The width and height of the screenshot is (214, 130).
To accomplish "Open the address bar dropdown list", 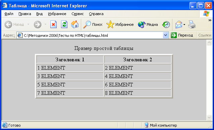I will 165,35.
